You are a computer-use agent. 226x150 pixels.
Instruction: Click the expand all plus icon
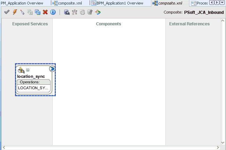30,12
